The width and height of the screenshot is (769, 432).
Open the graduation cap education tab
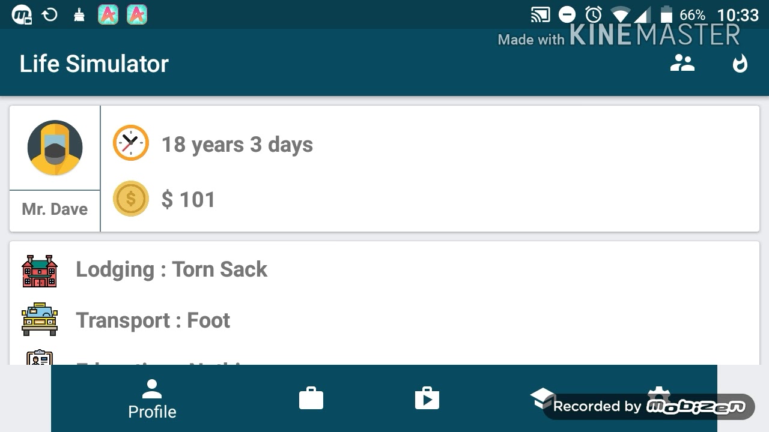[542, 397]
